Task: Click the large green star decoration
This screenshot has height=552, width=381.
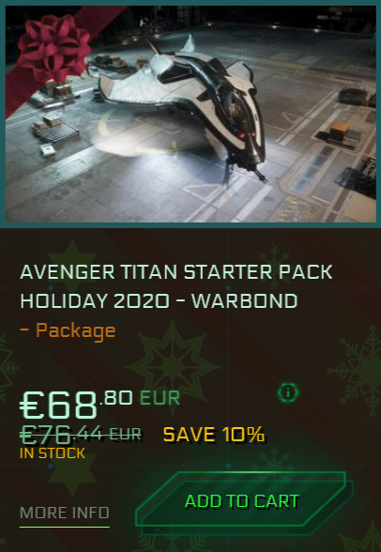Action: 173,367
